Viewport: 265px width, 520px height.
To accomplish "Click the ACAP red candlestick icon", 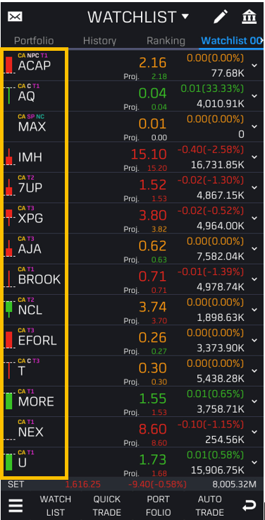I will point(9,65).
